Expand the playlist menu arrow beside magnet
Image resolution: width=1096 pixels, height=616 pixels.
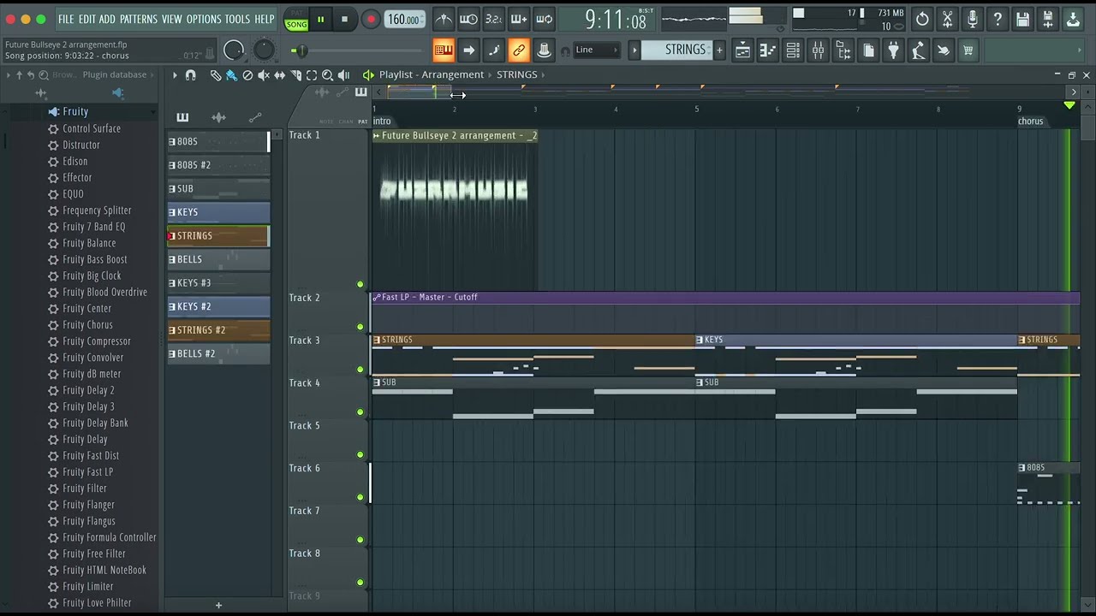coord(175,75)
